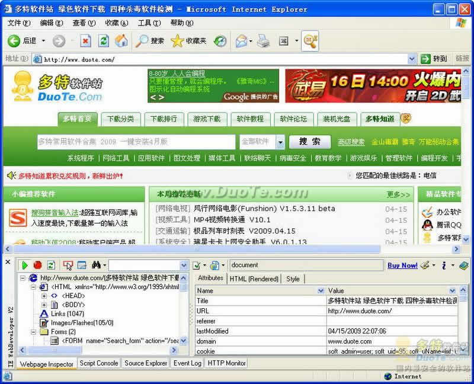Click the 更多>> link in weekly recommendations

[x=398, y=194]
